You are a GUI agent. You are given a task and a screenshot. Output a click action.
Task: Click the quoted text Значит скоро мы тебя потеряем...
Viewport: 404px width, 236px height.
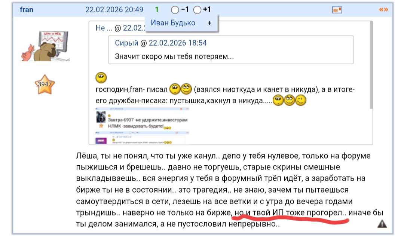point(174,56)
